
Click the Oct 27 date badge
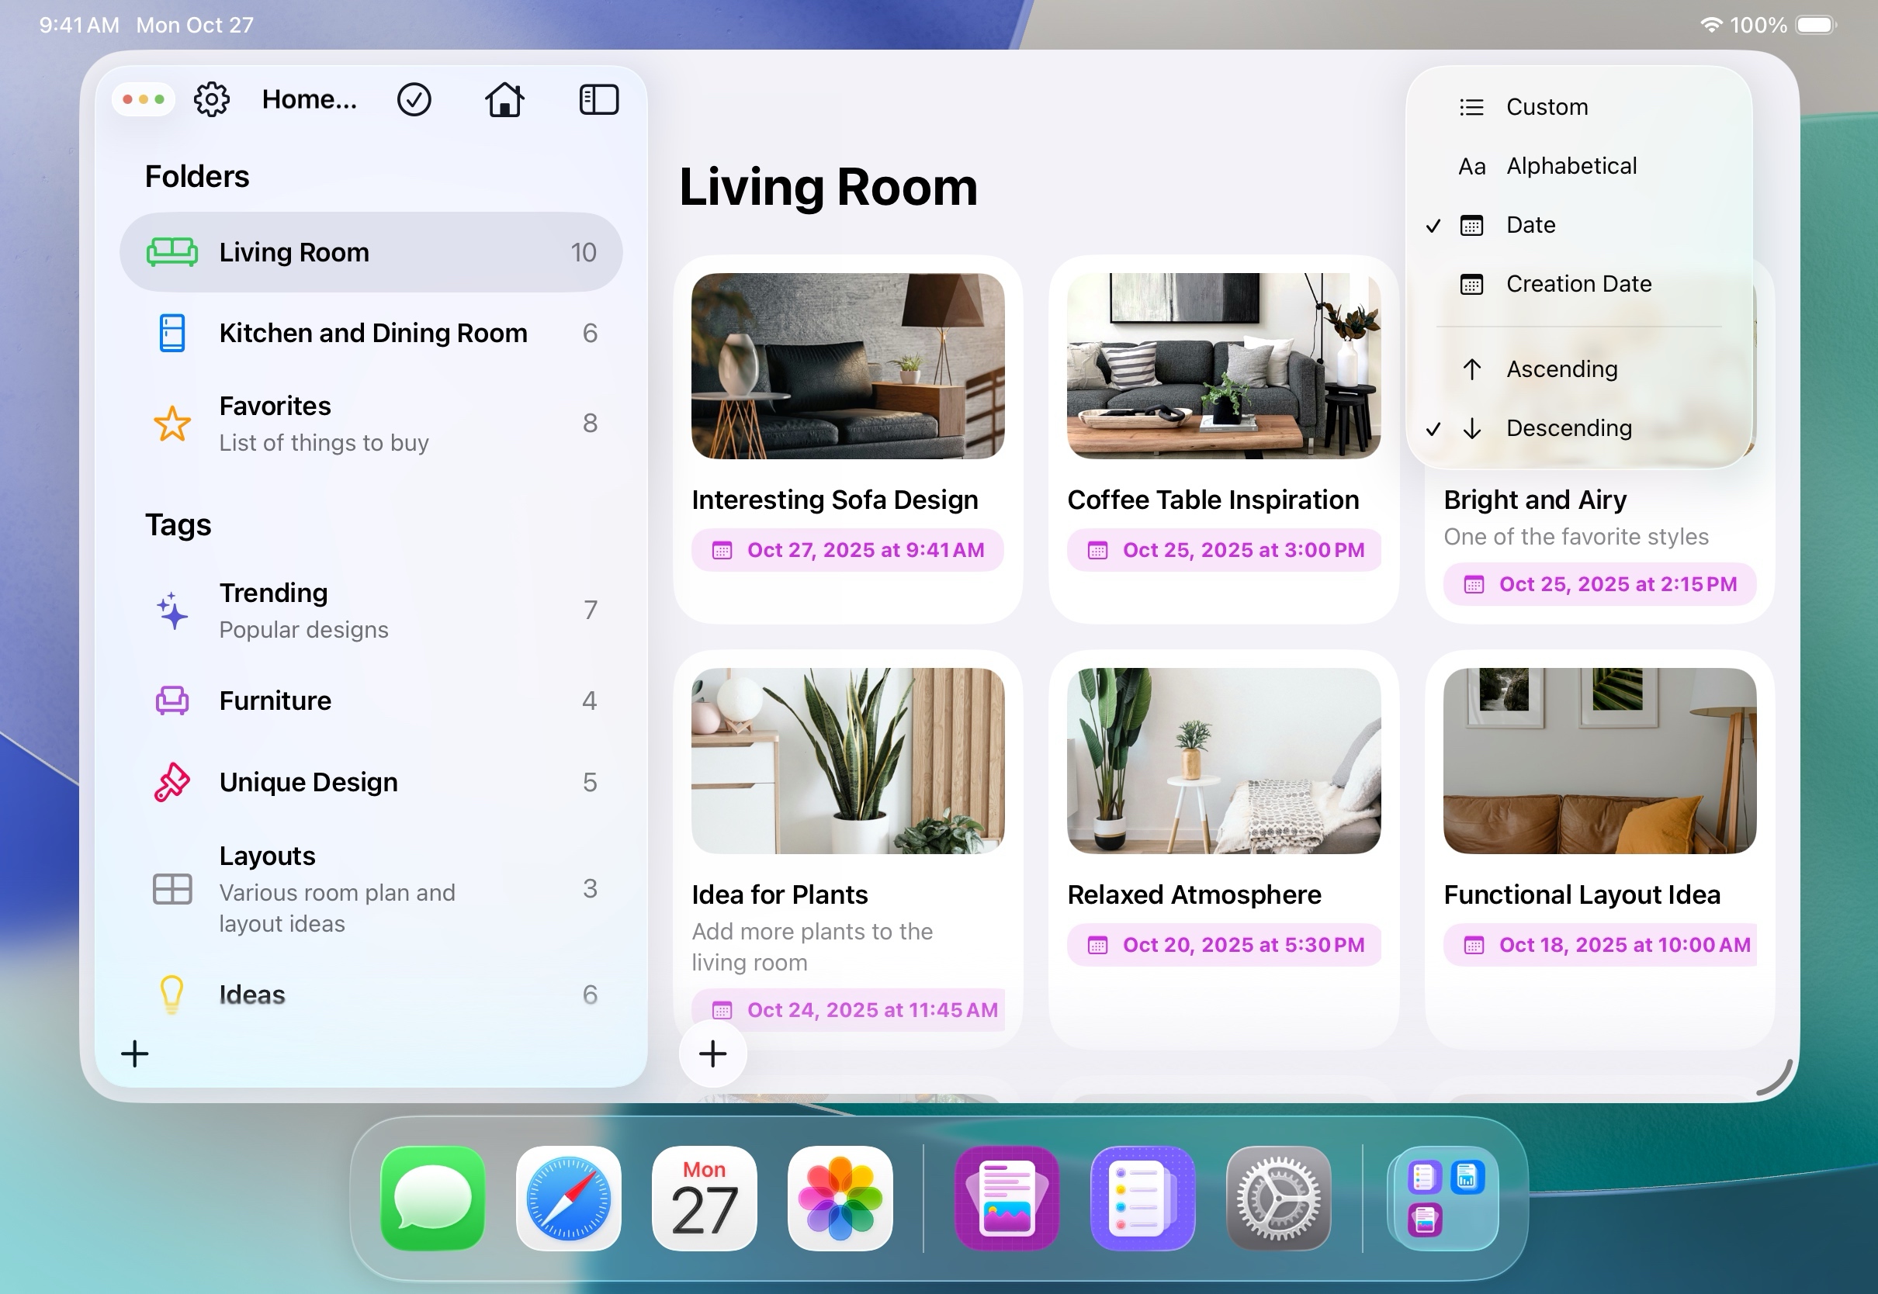click(847, 551)
